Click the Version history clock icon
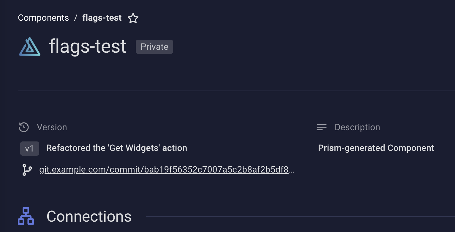This screenshot has height=232, width=455. point(23,127)
